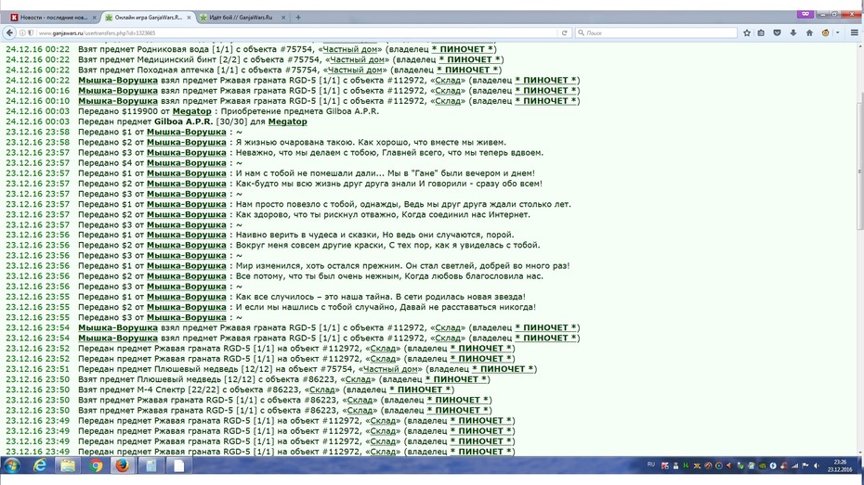Click Мышка-Ворушка link in the 'Я жизнью очарована' row

pos(187,143)
